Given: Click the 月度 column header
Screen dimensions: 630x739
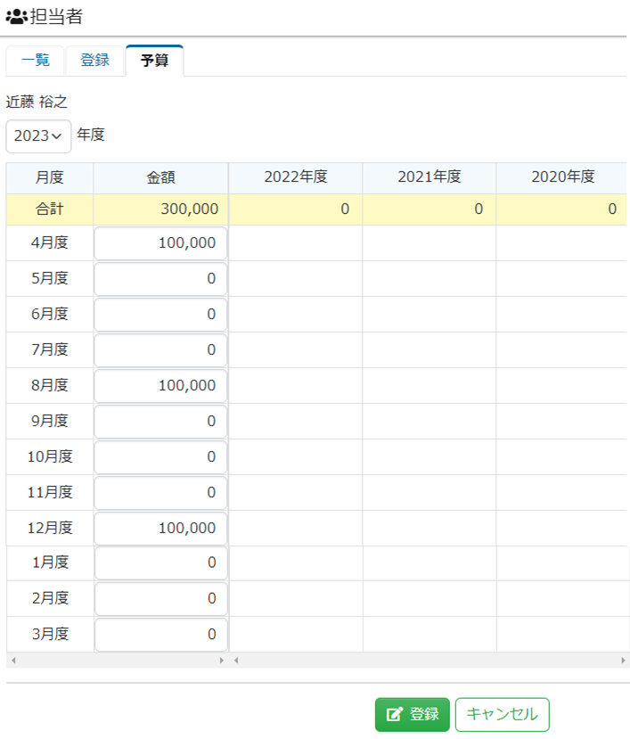Looking at the screenshot, I should pos(50,177).
